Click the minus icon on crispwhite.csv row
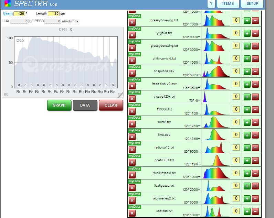 tap(255, 72)
